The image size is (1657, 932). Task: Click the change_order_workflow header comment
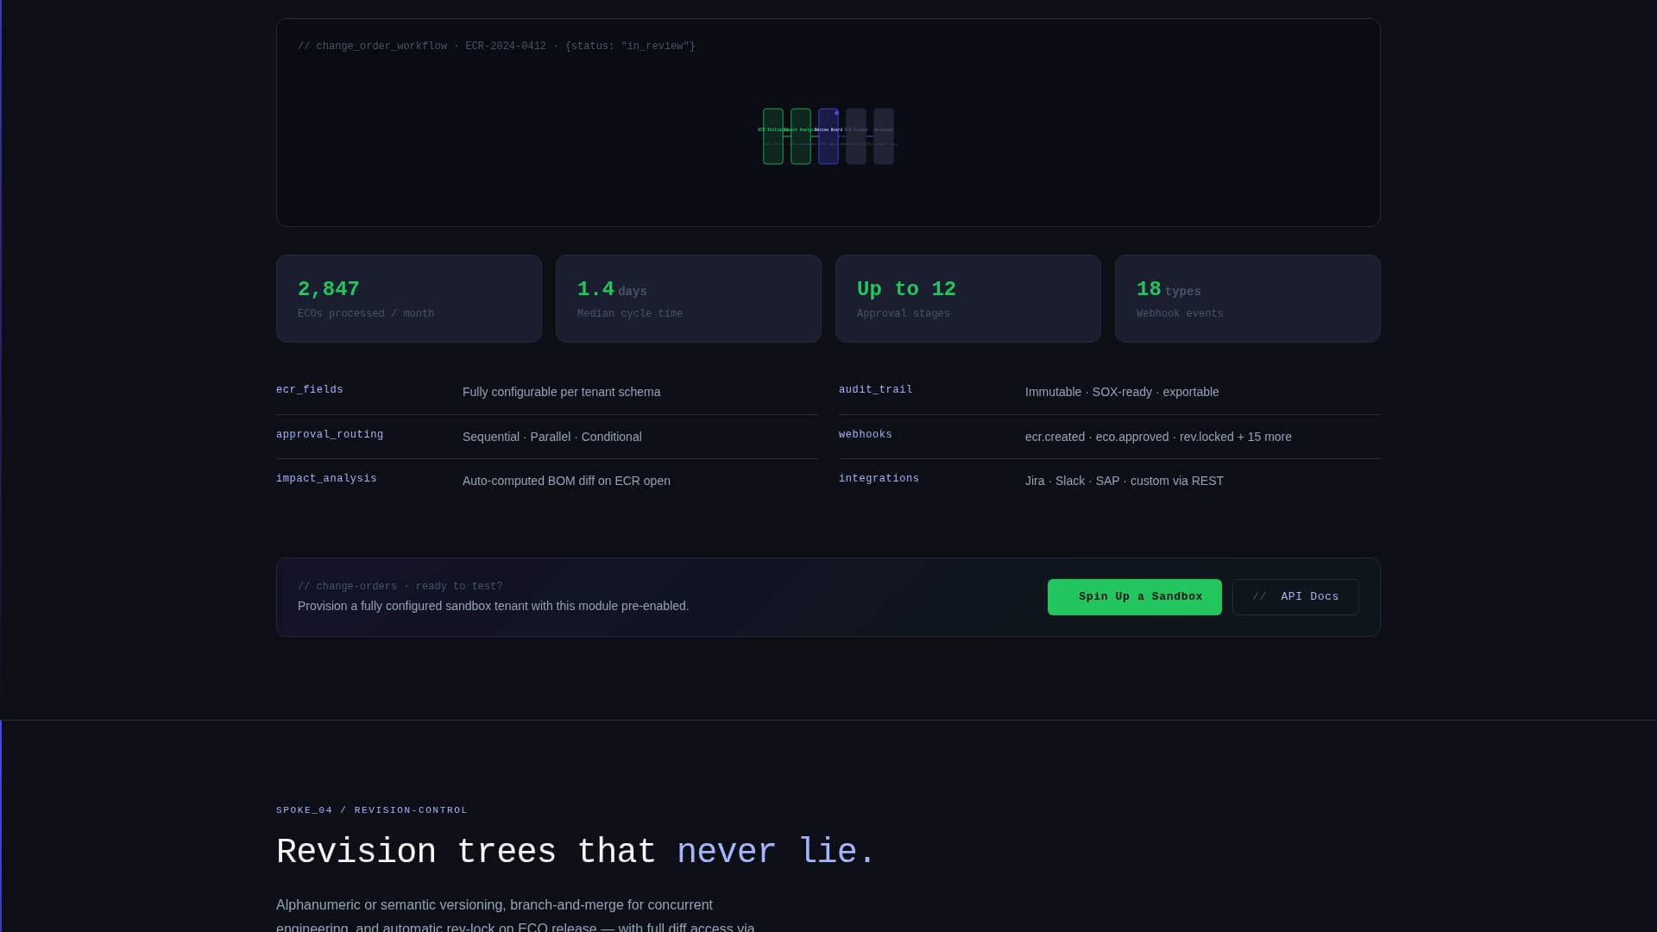tap(496, 46)
